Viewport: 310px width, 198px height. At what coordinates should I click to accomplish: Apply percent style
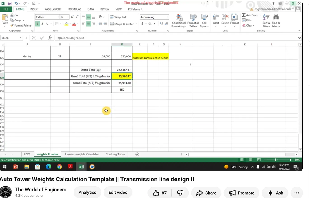(x=150, y=24)
